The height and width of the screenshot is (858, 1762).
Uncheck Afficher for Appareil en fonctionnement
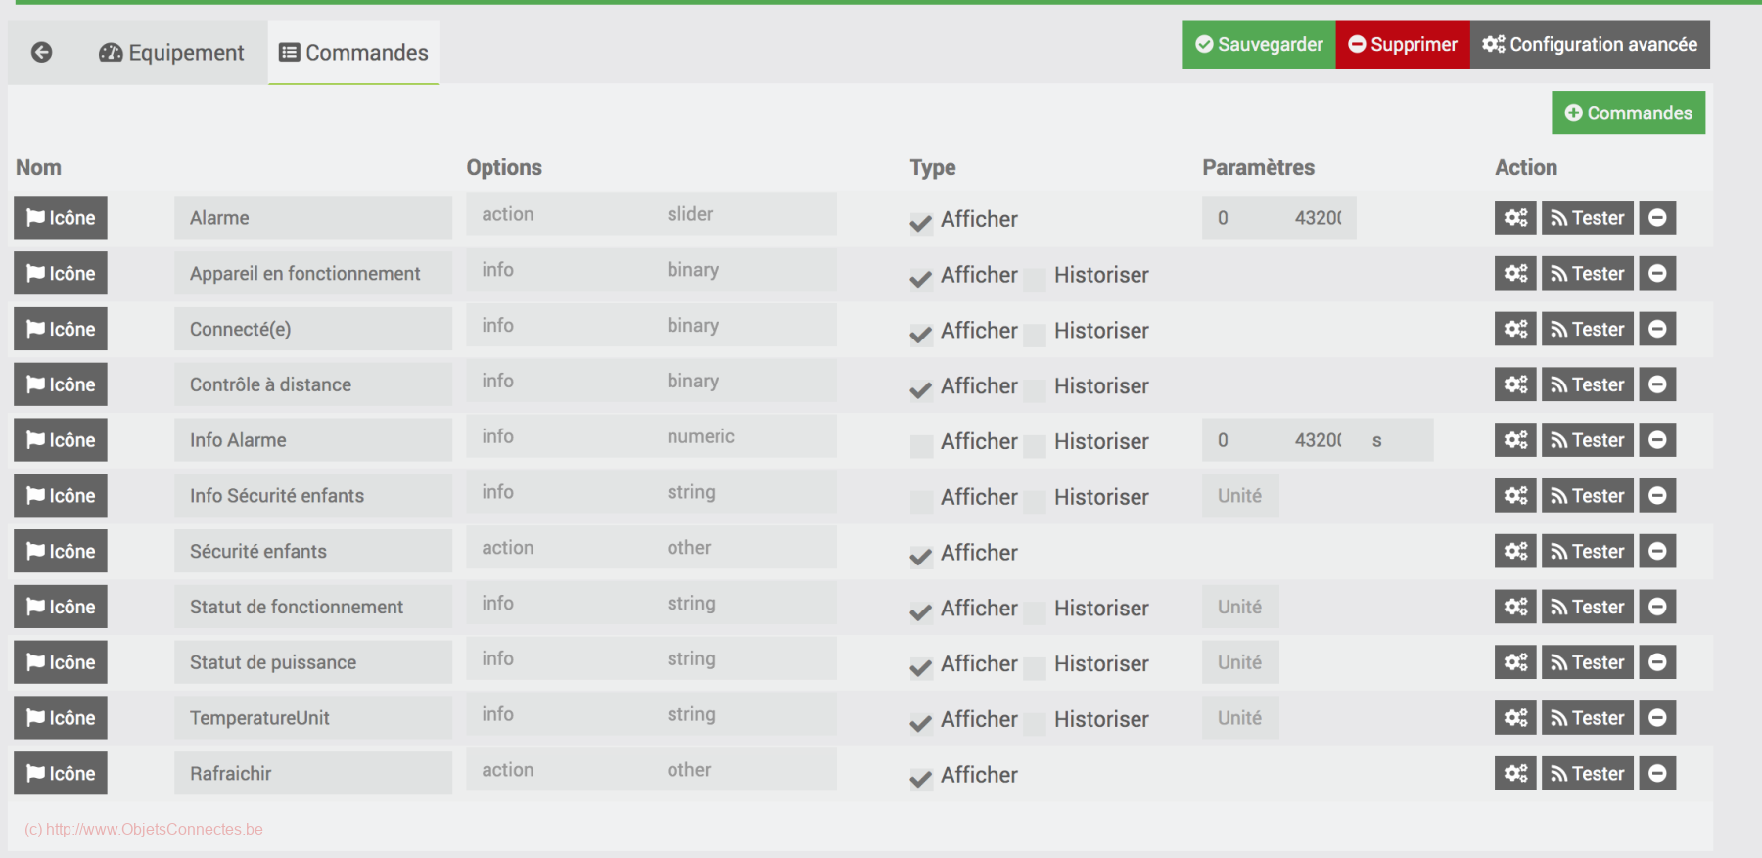[921, 279]
